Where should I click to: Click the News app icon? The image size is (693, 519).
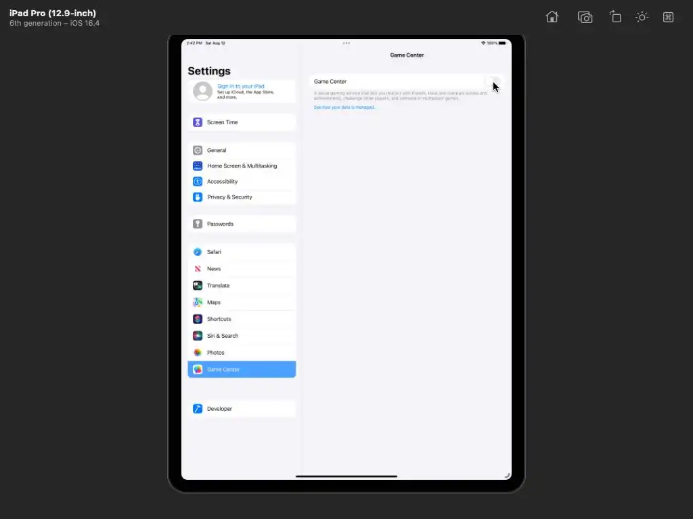[198, 269]
